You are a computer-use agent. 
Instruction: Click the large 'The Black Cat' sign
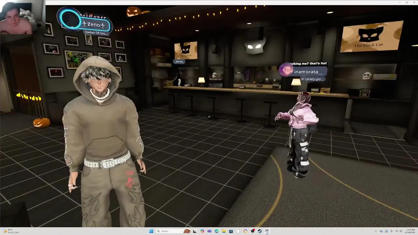click(x=371, y=37)
